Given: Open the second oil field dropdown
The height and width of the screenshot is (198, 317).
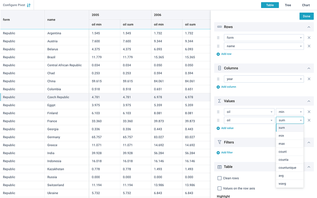Looking at the screenshot, I should pyautogui.click(x=249, y=120).
